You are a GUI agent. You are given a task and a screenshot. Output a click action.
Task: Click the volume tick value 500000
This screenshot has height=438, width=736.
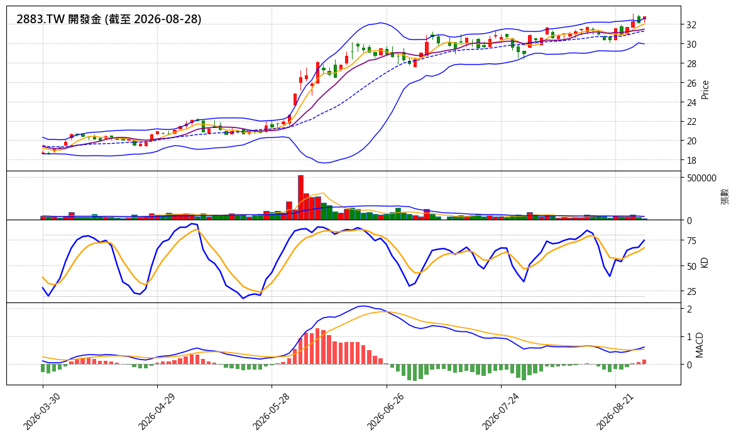[701, 178]
